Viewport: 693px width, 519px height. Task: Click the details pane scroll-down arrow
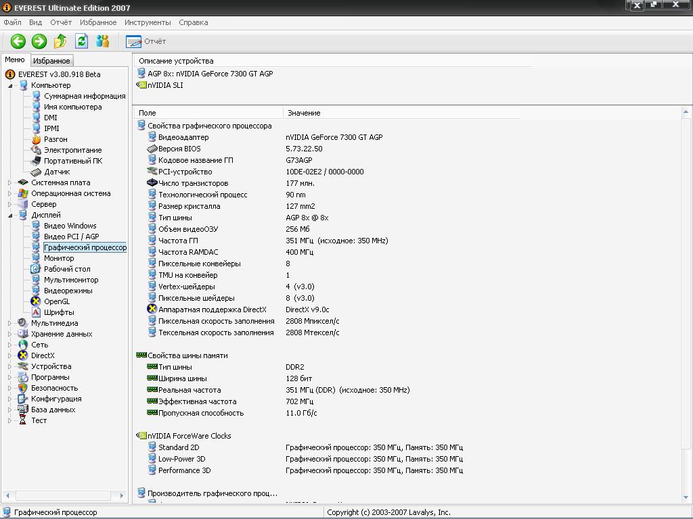(x=686, y=497)
